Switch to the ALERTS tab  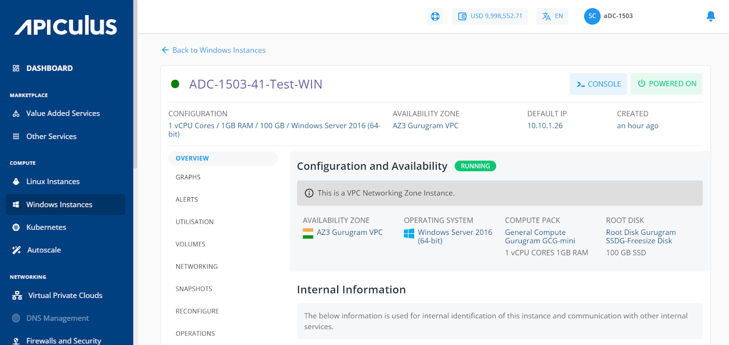186,199
